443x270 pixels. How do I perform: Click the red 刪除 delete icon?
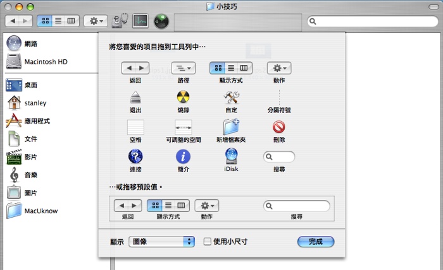point(279,127)
